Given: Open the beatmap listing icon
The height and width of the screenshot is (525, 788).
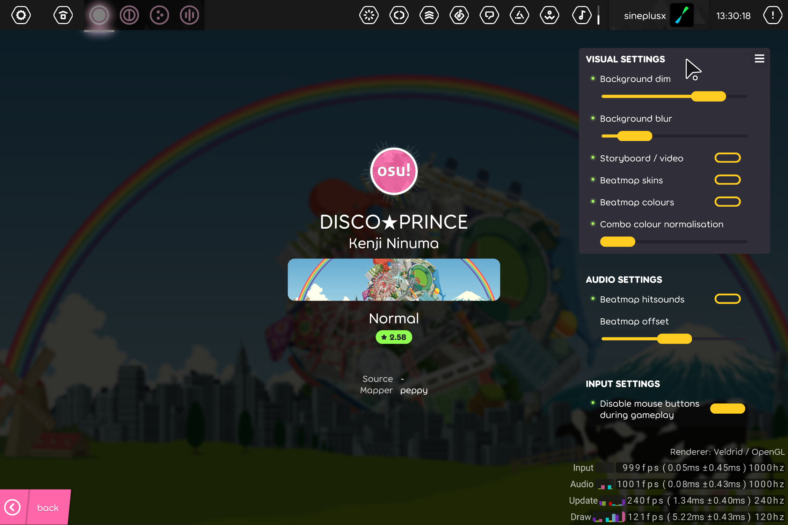Looking at the screenshot, I should (459, 15).
